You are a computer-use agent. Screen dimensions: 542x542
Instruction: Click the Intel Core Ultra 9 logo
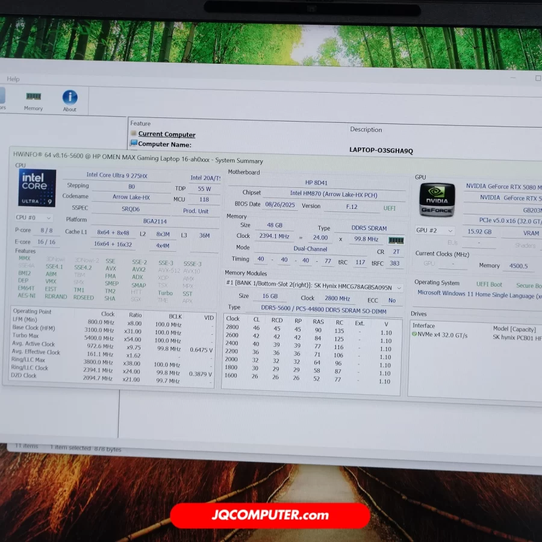pos(37,188)
